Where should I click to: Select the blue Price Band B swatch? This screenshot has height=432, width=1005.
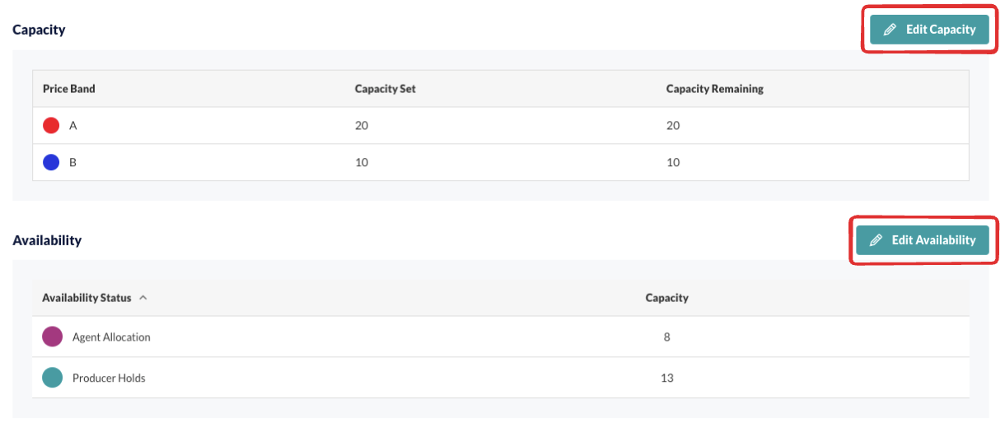tap(51, 162)
